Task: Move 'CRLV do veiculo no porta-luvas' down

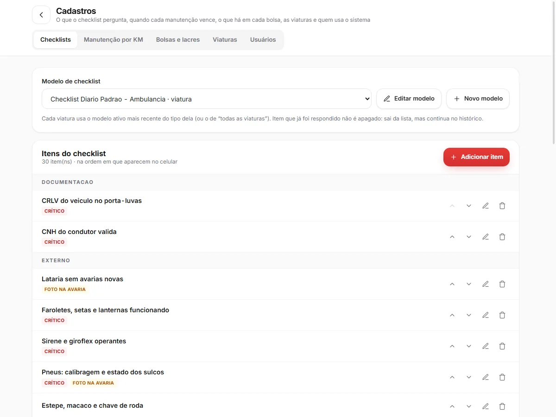Action: coord(469,206)
